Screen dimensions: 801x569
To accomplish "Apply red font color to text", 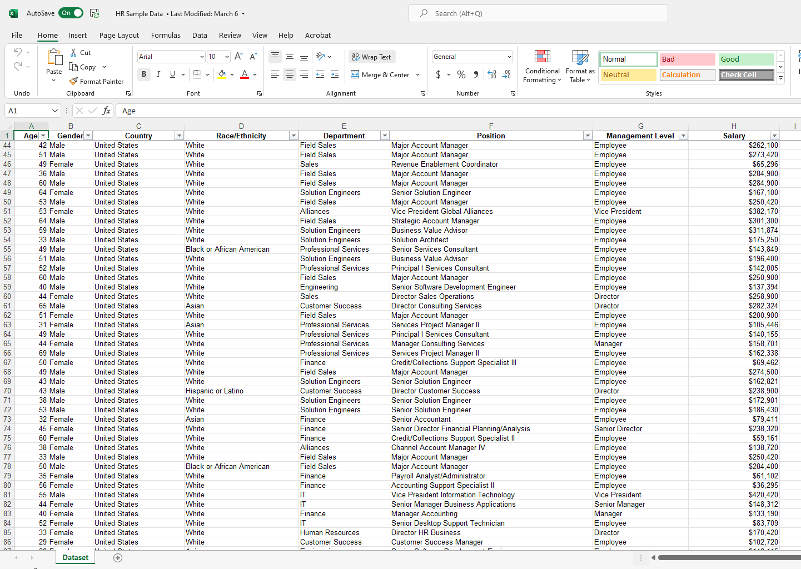I will point(245,74).
